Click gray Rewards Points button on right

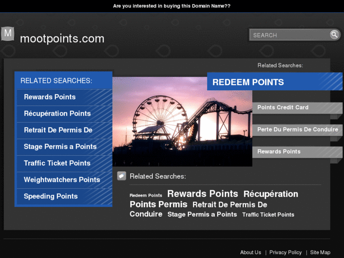[297, 152]
